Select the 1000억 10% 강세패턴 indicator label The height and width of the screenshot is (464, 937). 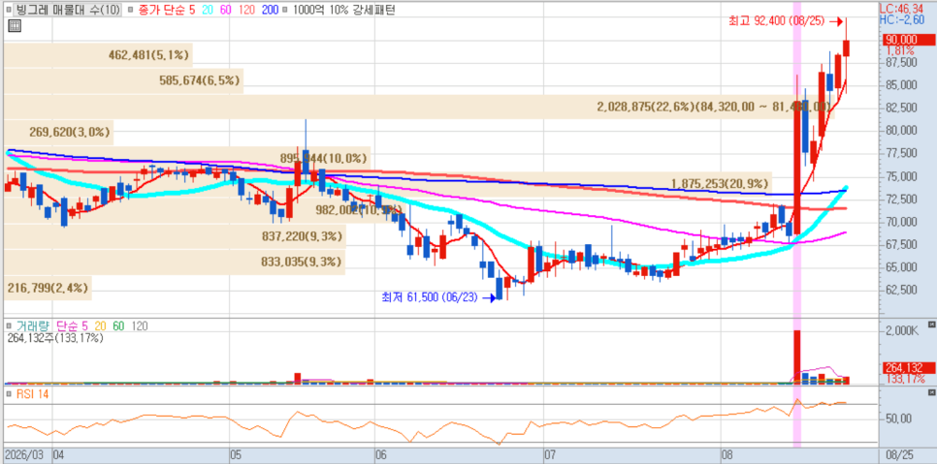343,10
